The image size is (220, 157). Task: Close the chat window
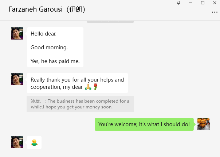point(215,3)
